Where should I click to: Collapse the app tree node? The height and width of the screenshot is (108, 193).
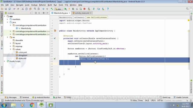click(x=5, y=16)
